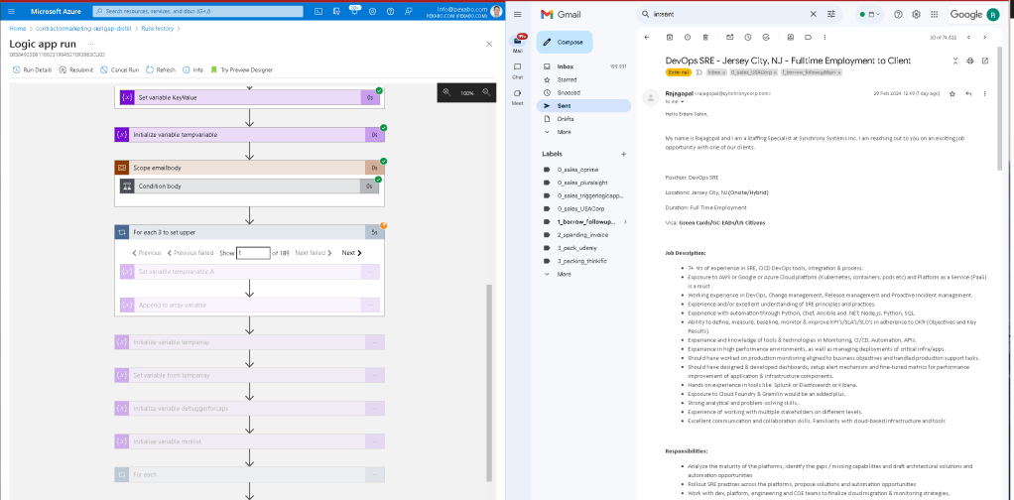1014x500 pixels.
Task: Open Azure Cloud Shell icon
Action: [x=318, y=11]
